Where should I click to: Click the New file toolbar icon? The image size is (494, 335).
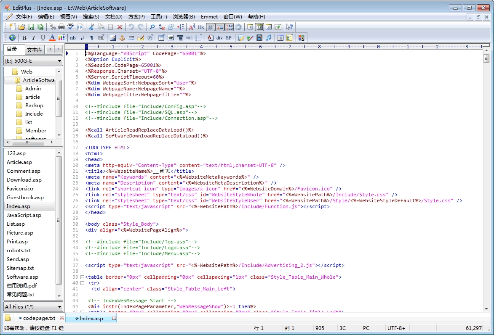tap(12, 27)
